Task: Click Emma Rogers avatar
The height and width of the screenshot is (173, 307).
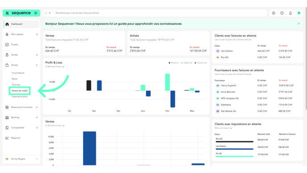Action: 7,159
